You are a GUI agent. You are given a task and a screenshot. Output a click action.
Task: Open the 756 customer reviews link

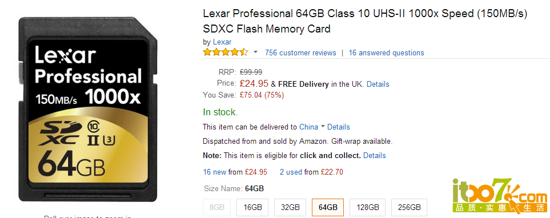click(300, 53)
